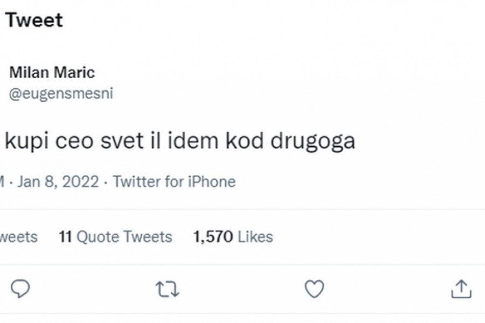Select the tweet text 'kupi ceo svet'
Image resolution: width=485 pixels, height=323 pixels.
pyautogui.click(x=74, y=141)
